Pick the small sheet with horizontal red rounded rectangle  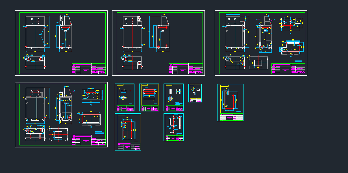coord(149,97)
